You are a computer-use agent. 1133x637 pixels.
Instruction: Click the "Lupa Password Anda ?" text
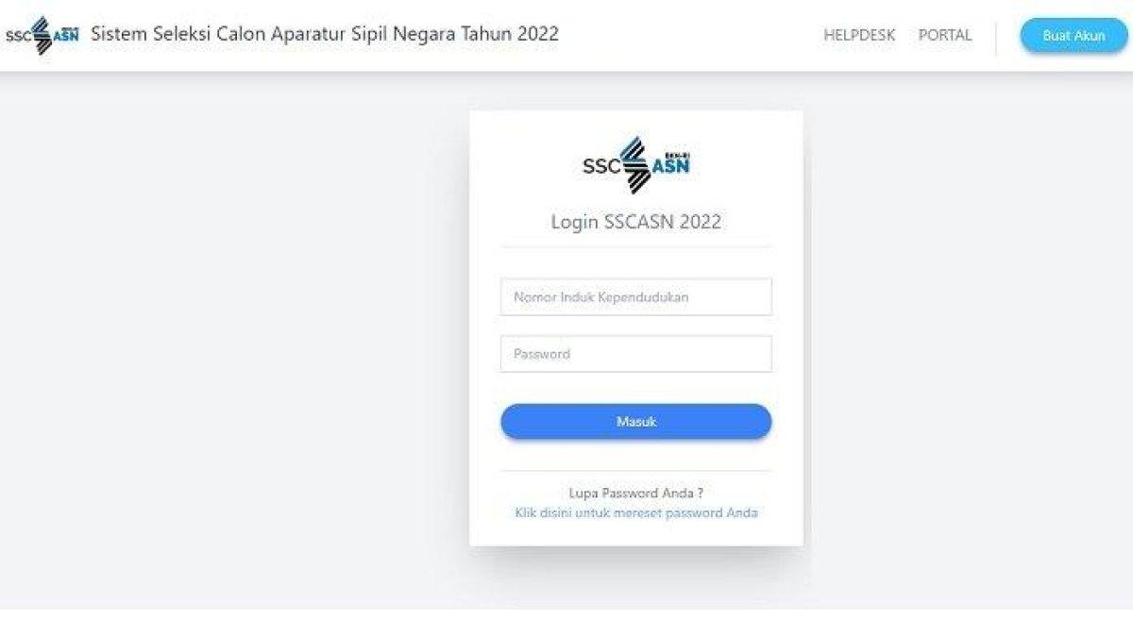point(636,493)
